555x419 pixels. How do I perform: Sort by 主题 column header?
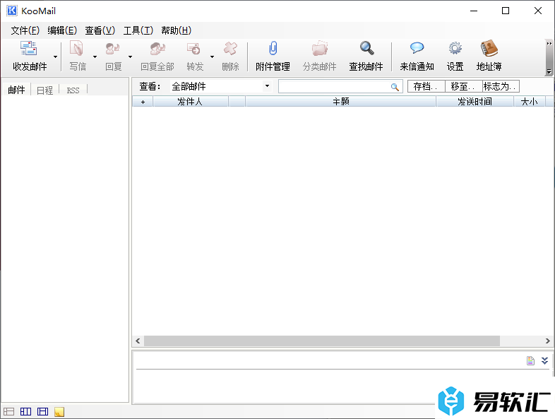[x=340, y=102]
